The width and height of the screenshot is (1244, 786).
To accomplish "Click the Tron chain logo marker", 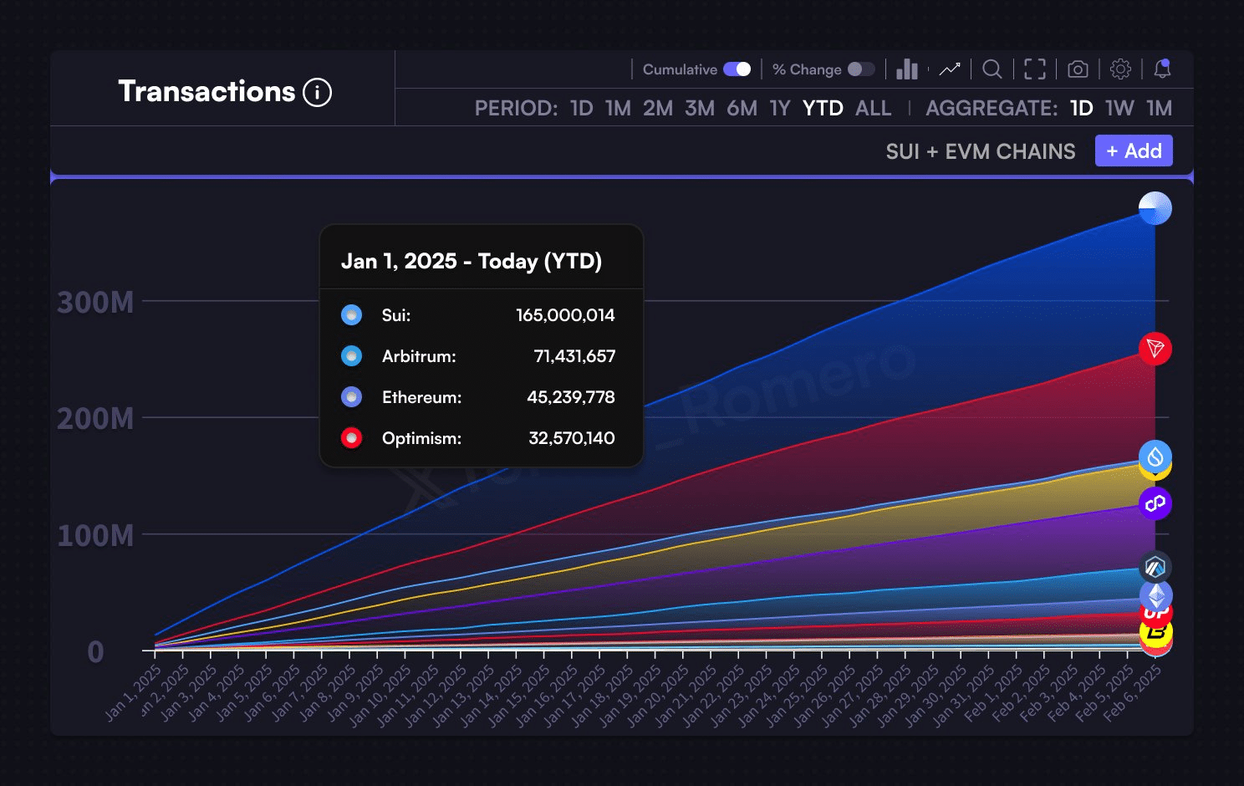I will coord(1155,349).
